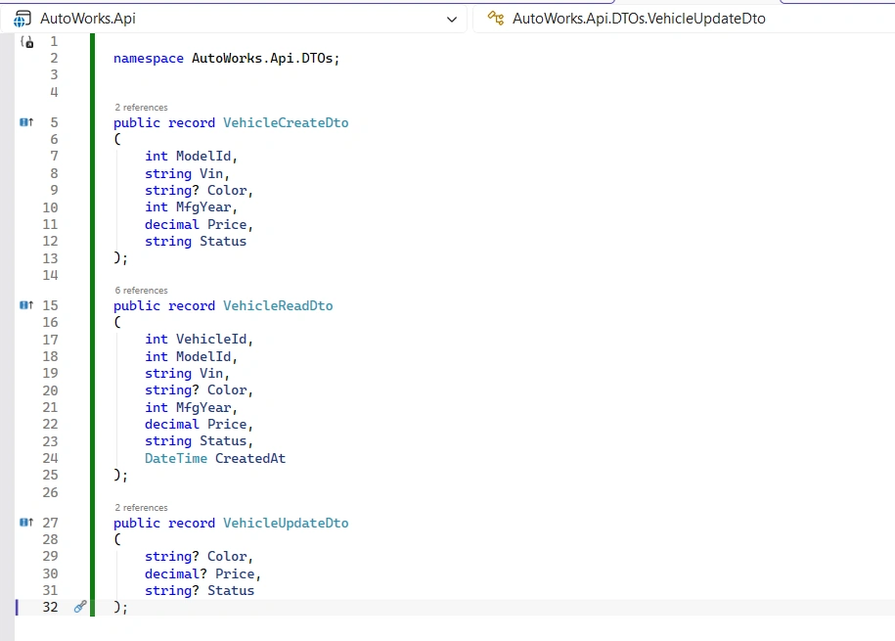Click line number 26 in the gutter
Viewport: 895px width, 641px height.
pos(50,492)
